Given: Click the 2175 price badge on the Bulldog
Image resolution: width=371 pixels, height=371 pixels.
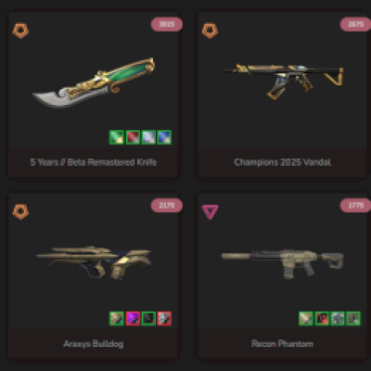Looking at the screenshot, I should 167,206.
